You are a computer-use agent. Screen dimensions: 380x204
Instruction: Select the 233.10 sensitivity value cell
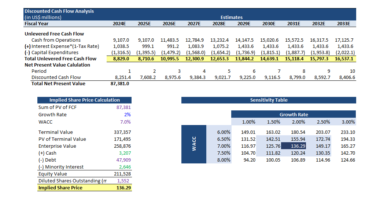(x=347, y=132)
